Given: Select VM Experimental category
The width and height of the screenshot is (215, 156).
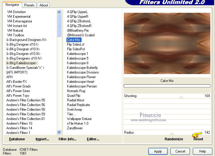Looking at the screenshot, I should tap(19, 17).
